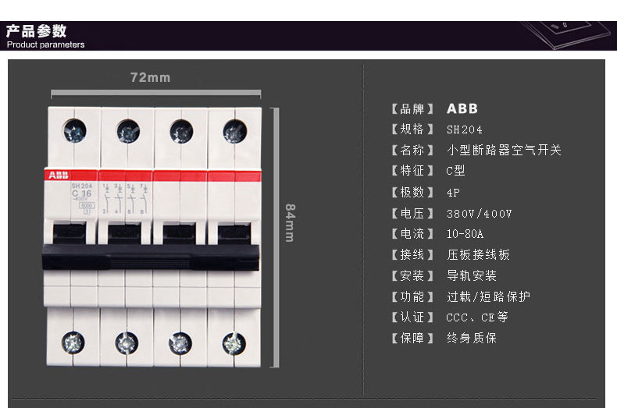The image size is (617, 408).
Task: Click the '【品牌】' label
Action: point(412,109)
